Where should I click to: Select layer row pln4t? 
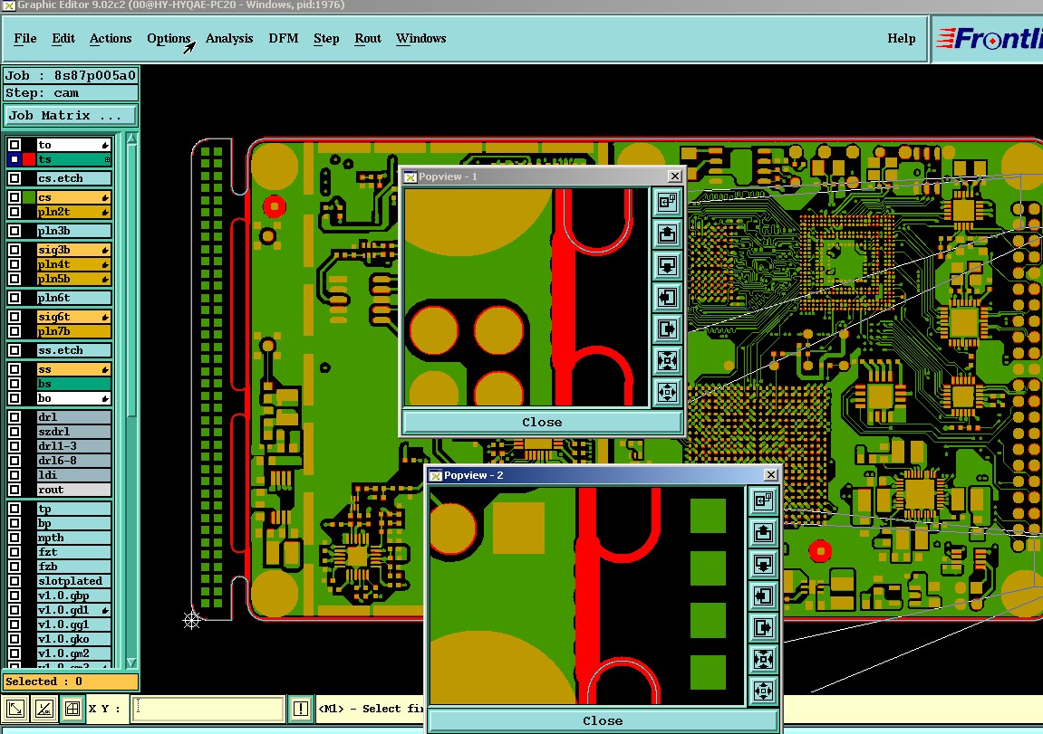73,264
